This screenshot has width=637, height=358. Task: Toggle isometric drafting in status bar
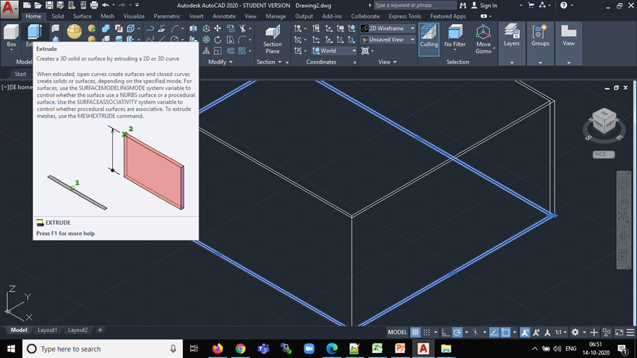[x=476, y=332]
